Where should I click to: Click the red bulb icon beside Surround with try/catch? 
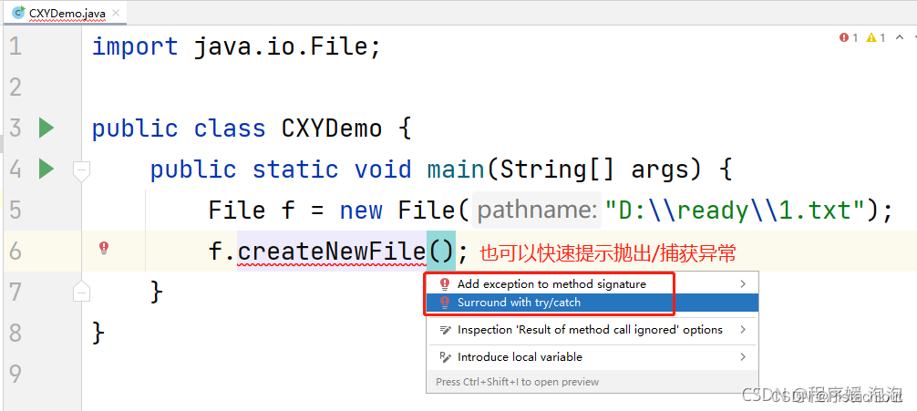pyautogui.click(x=445, y=303)
